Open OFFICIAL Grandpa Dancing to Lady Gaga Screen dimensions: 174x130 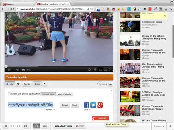153,94
